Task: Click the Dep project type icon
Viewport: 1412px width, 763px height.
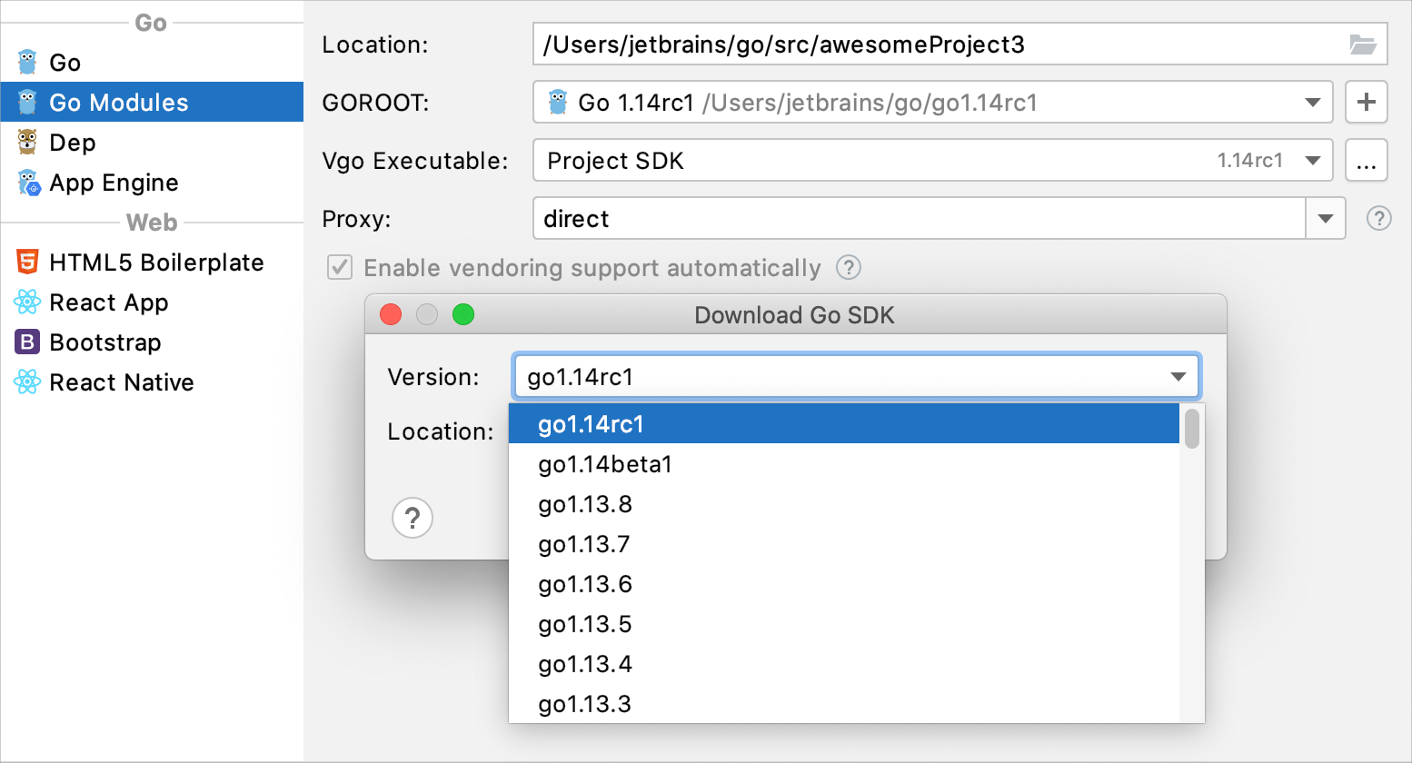Action: [27, 143]
